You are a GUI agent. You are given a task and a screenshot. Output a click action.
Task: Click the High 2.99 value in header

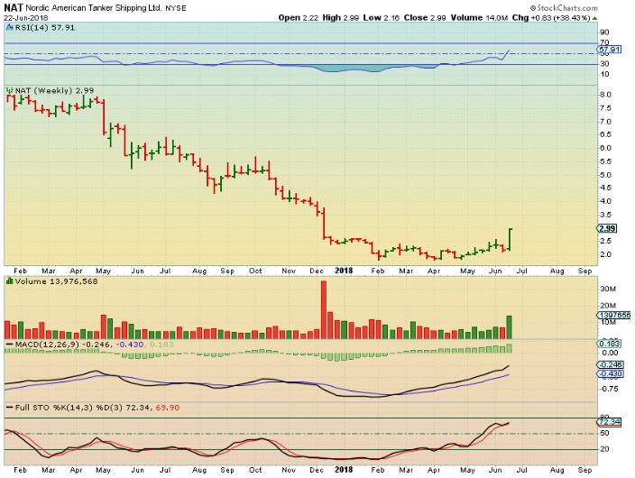click(341, 18)
